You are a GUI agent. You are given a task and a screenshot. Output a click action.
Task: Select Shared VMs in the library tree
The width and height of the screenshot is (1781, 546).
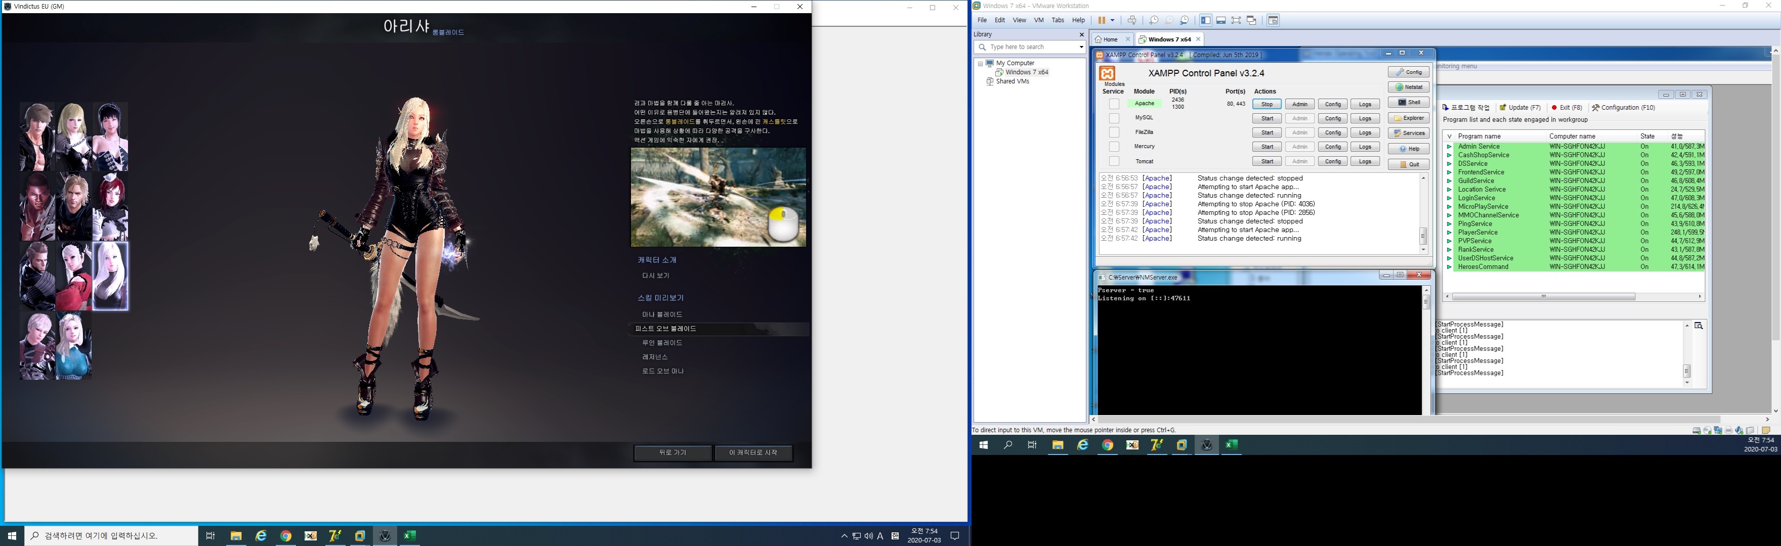1013,81
